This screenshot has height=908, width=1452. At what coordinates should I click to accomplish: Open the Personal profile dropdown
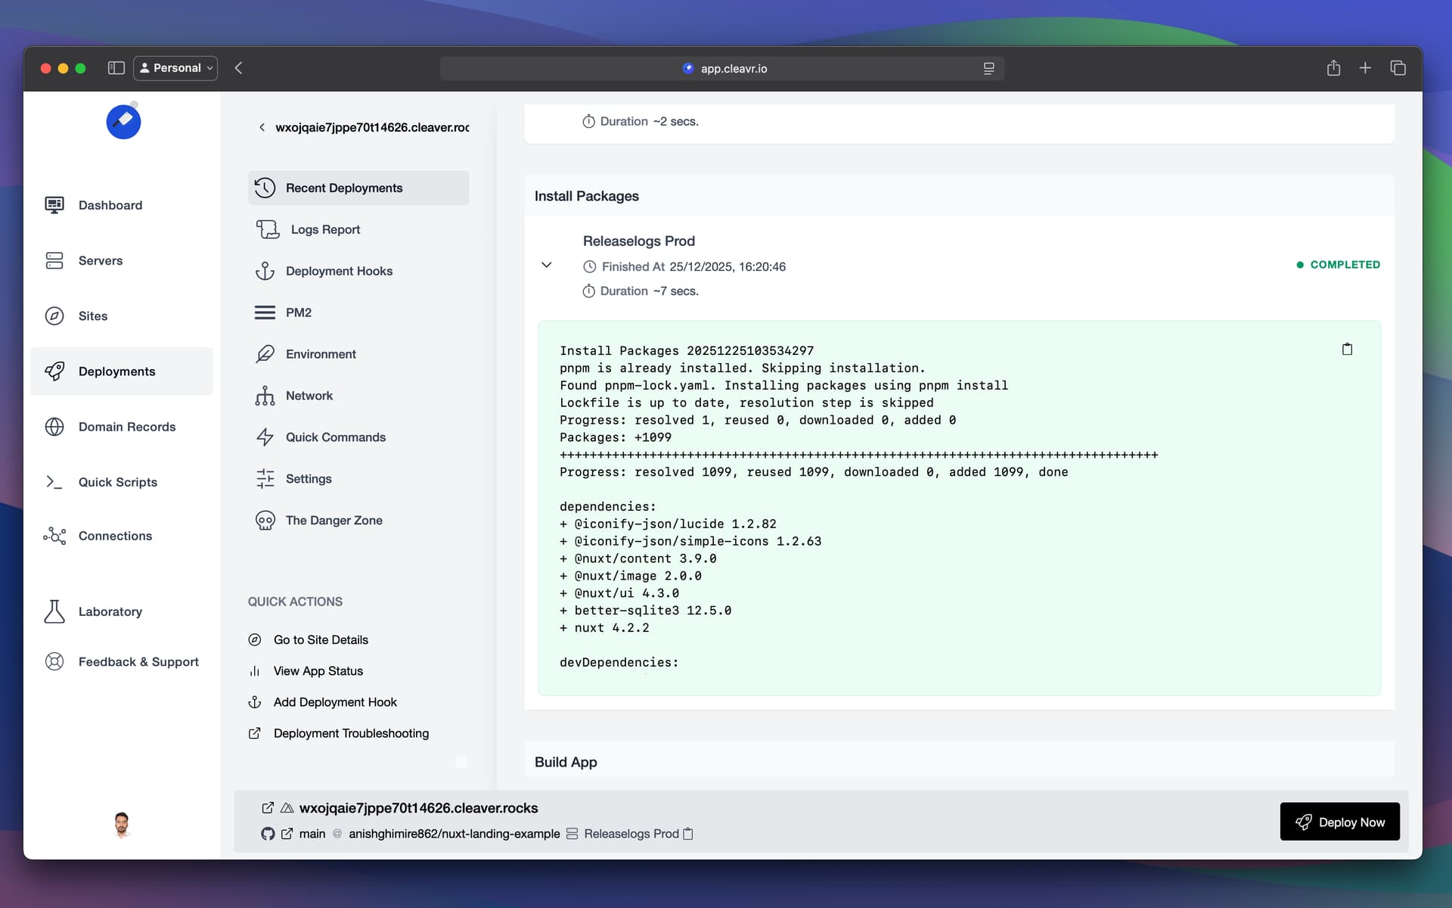click(175, 68)
